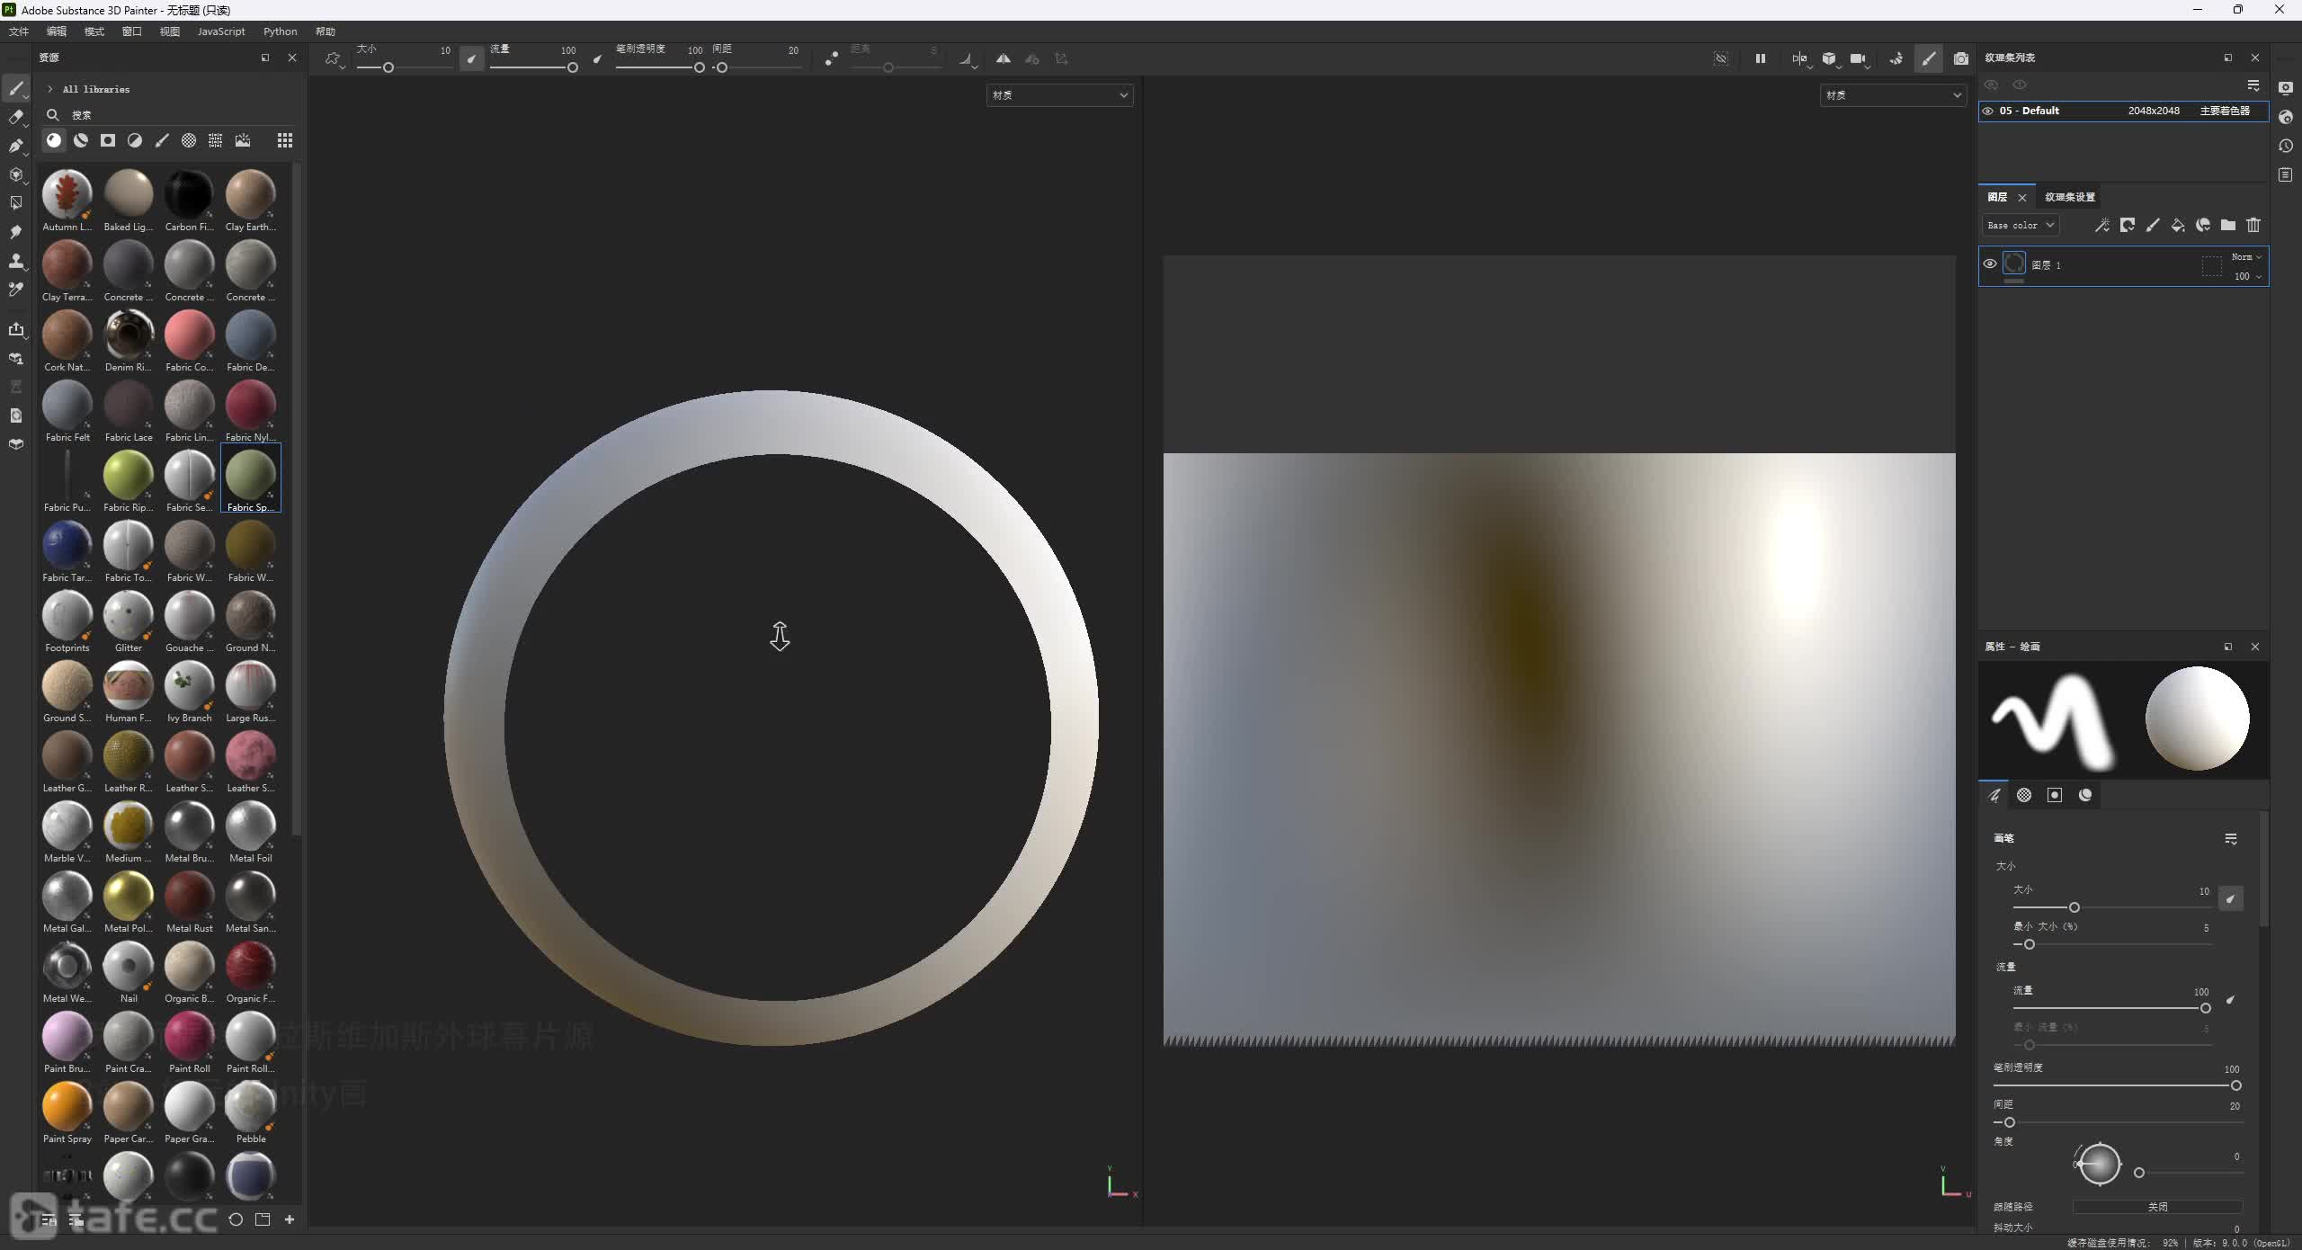Close the 资源 assets panel
Viewport: 2302px width, 1250px height.
(292, 58)
